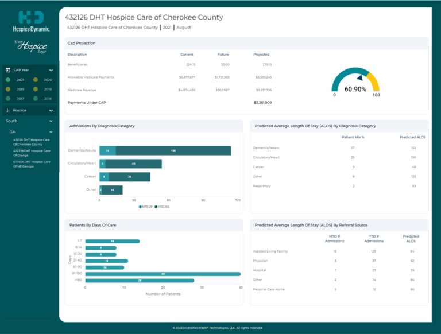441x334 pixels.
Task: Click the Allowable Medicare Payments row label
Action: tap(91, 77)
